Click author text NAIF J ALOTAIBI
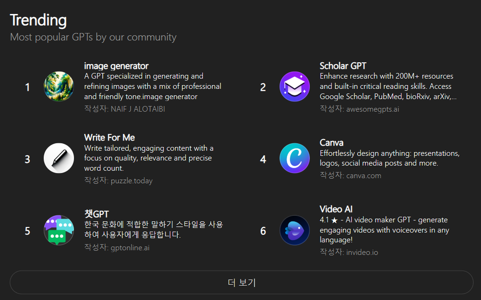481x300 pixels. click(138, 109)
